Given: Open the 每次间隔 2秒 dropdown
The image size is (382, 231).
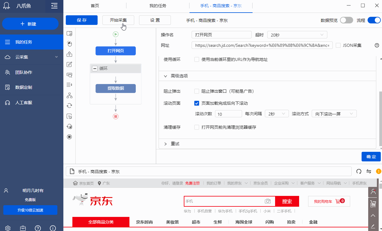Looking at the screenshot, I should pos(277,114).
